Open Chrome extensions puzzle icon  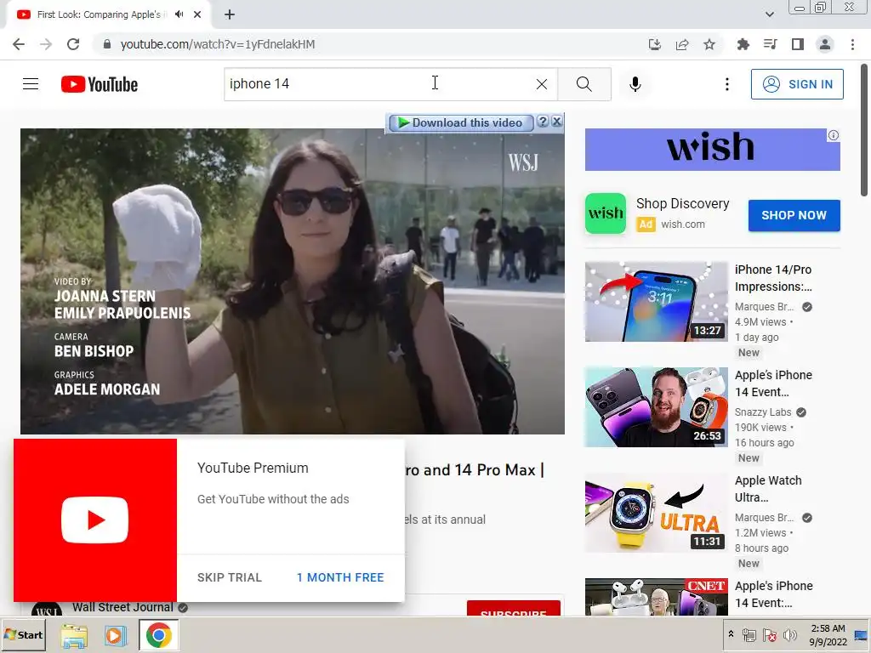(x=743, y=44)
